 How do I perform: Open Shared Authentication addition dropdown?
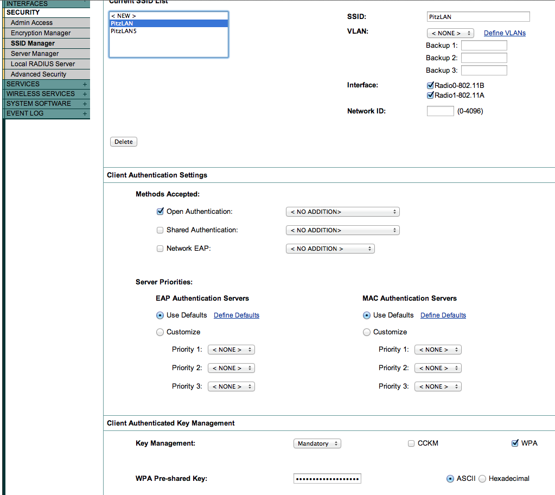click(343, 230)
